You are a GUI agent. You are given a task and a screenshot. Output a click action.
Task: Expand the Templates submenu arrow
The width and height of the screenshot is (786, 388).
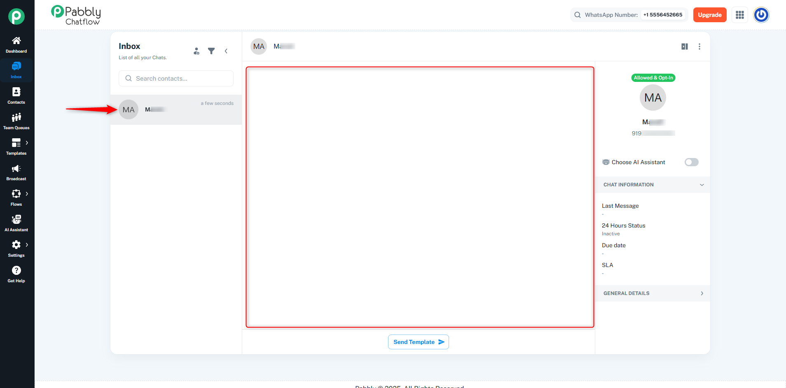(x=27, y=143)
